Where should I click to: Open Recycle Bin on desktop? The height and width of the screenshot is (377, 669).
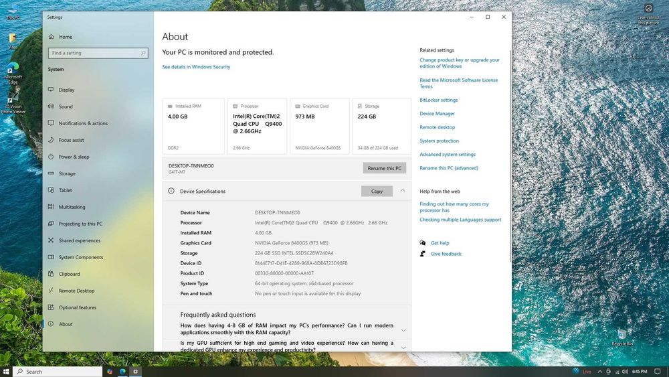(x=622, y=337)
